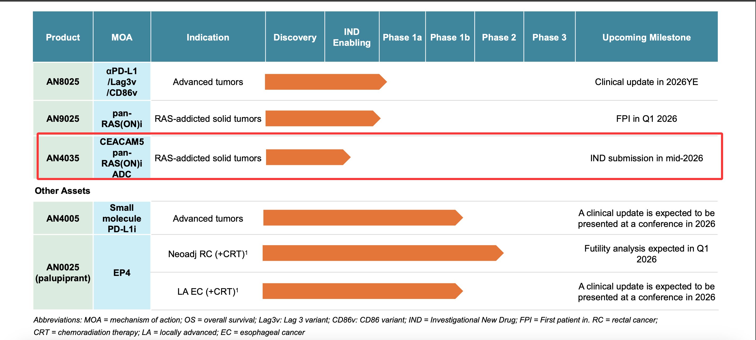Click the Product column header
Viewport: 756px width, 340px height.
point(63,37)
